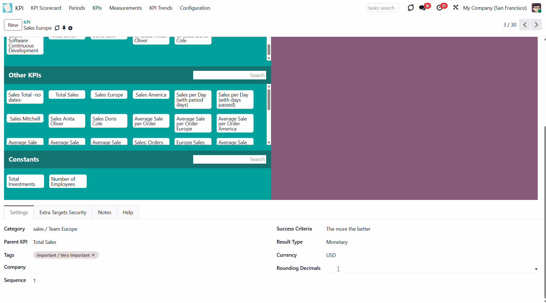The height and width of the screenshot is (303, 546).
Task: Open My Company (San Francisco) company switcher
Action: point(495,8)
